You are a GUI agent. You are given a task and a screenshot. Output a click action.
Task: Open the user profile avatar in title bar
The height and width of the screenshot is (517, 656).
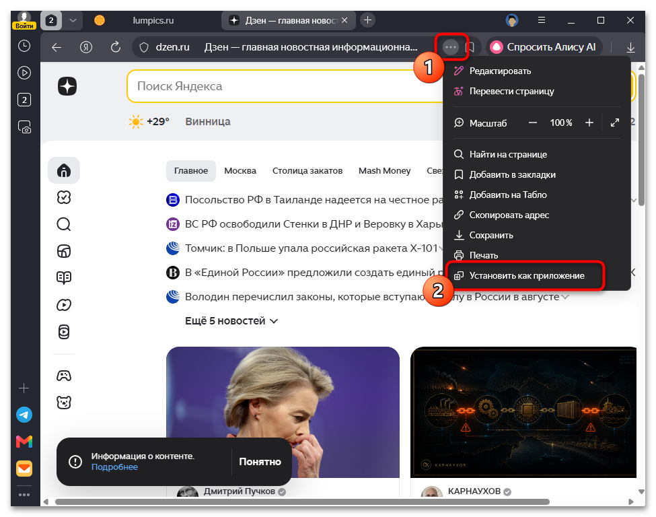(511, 20)
